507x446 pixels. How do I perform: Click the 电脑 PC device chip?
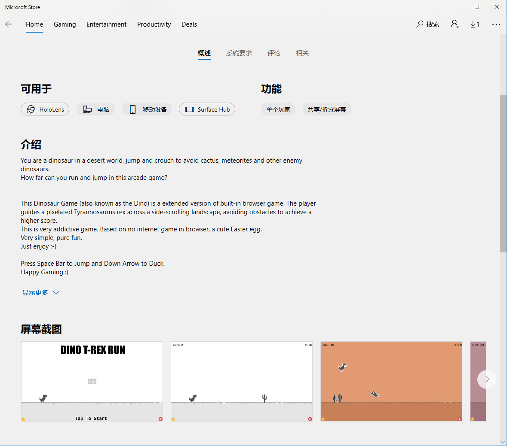[95, 109]
